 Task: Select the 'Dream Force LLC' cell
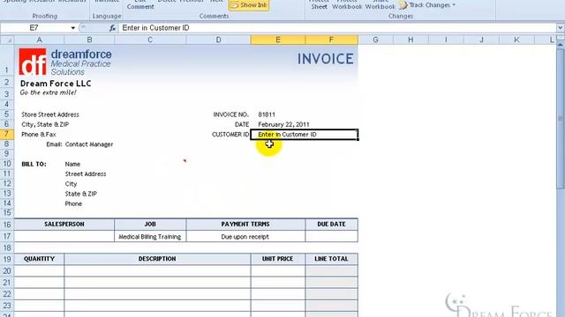click(56, 84)
